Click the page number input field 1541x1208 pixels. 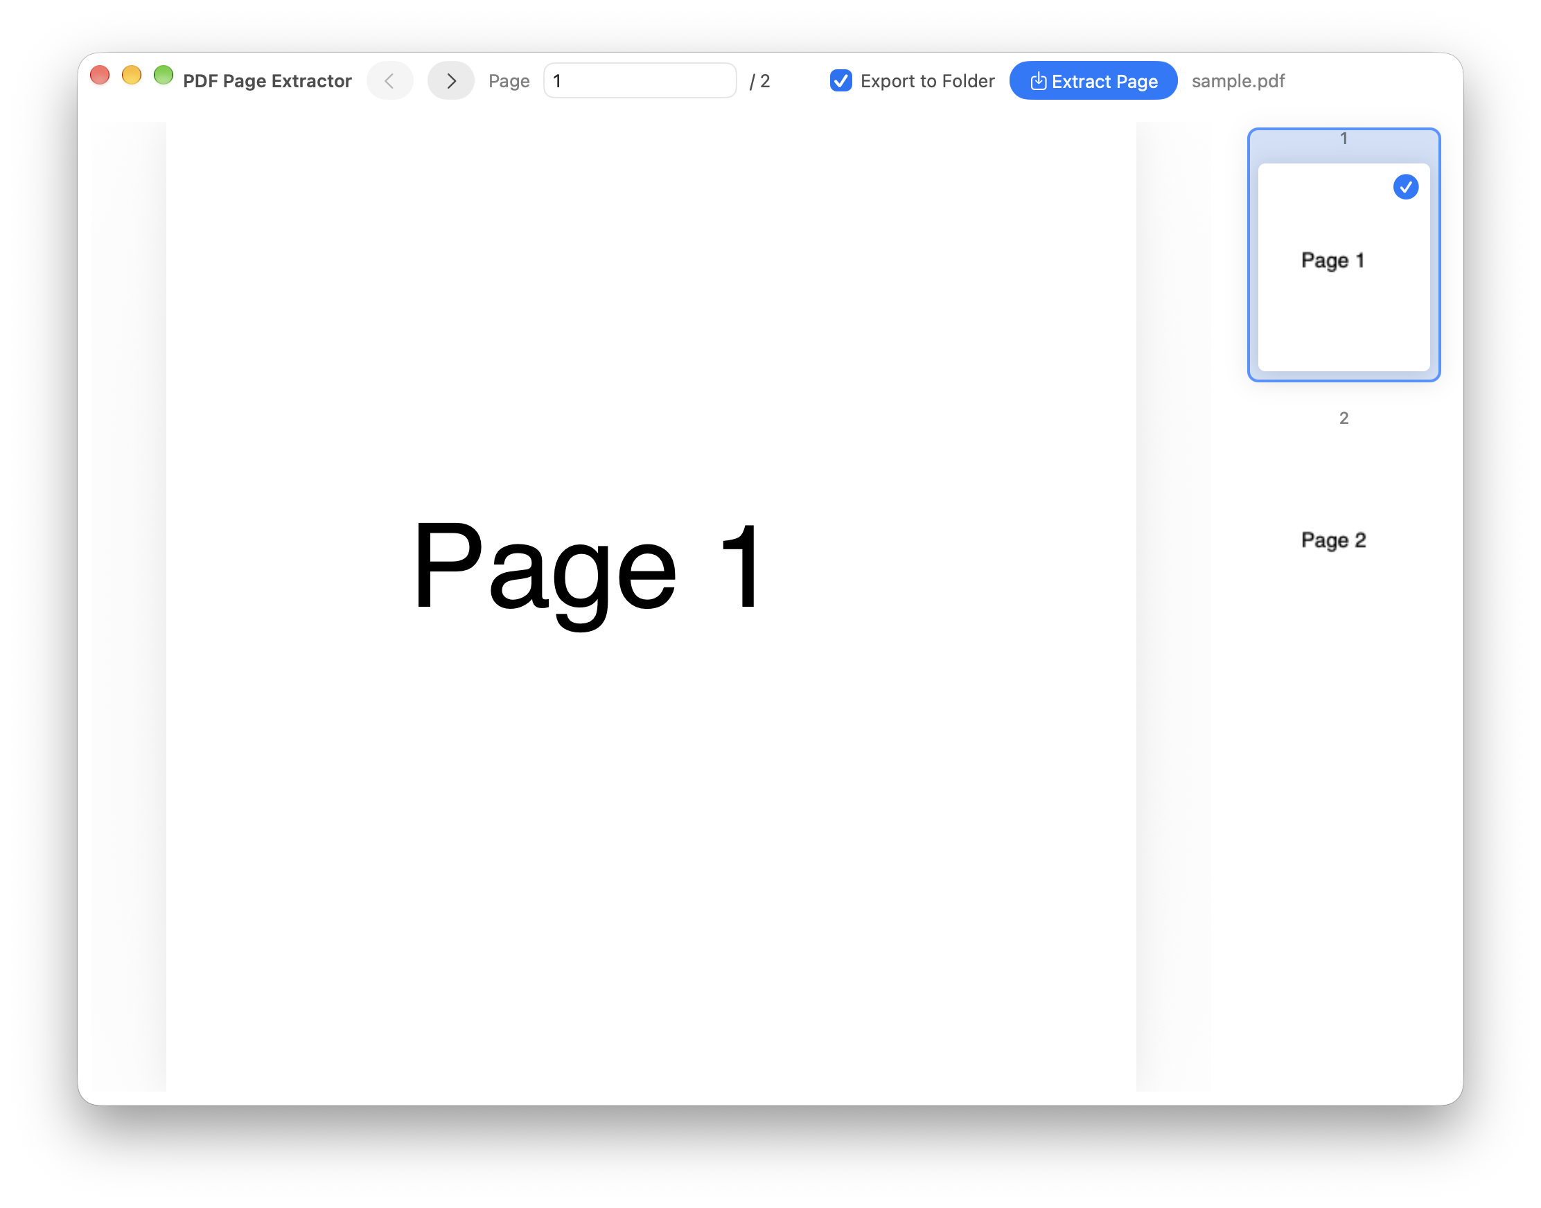pyautogui.click(x=640, y=80)
